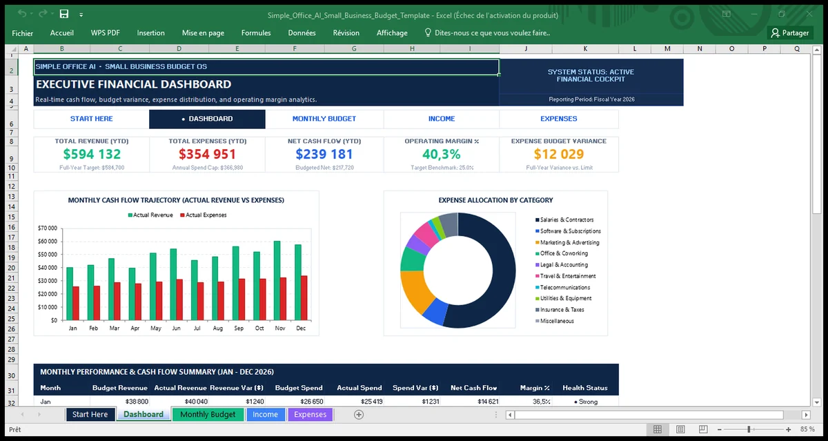The height and width of the screenshot is (441, 828).
Task: Switch to the Income sheet tab
Action: pyautogui.click(x=265, y=414)
